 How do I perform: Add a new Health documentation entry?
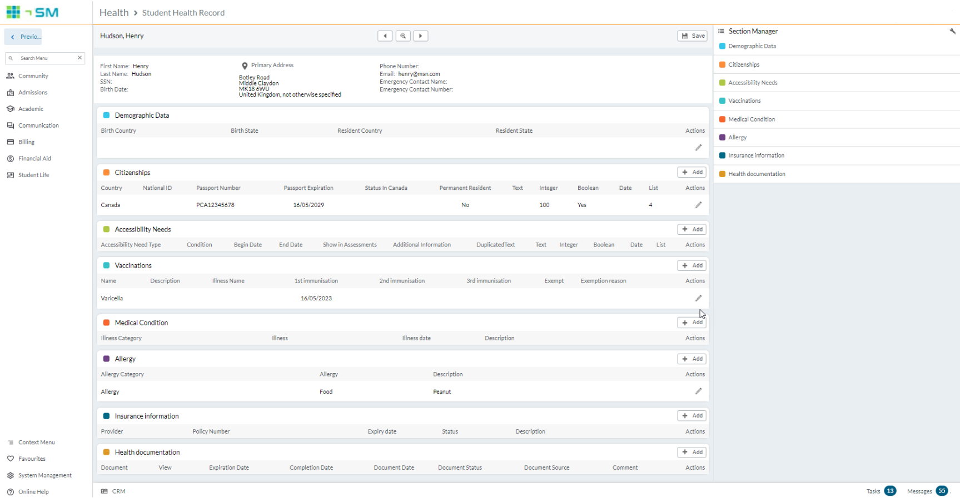(x=692, y=452)
